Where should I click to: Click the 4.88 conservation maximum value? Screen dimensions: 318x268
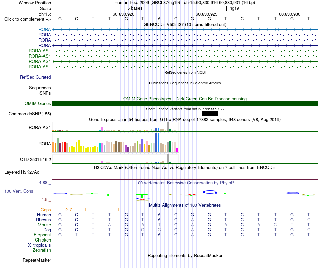coord(43,183)
